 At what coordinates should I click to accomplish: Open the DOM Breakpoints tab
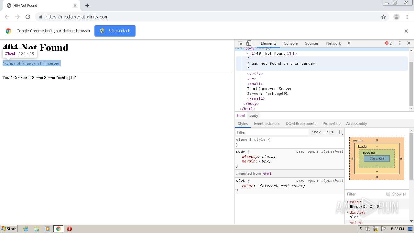click(x=301, y=124)
